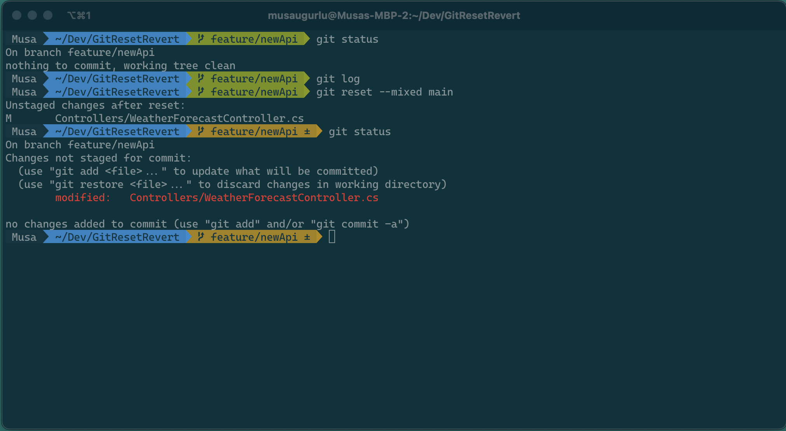Click the 'git reset --mixed main' command text

384,92
